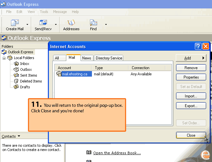Select the Sent Items folder
The height and width of the screenshot is (162, 212).
(28, 75)
